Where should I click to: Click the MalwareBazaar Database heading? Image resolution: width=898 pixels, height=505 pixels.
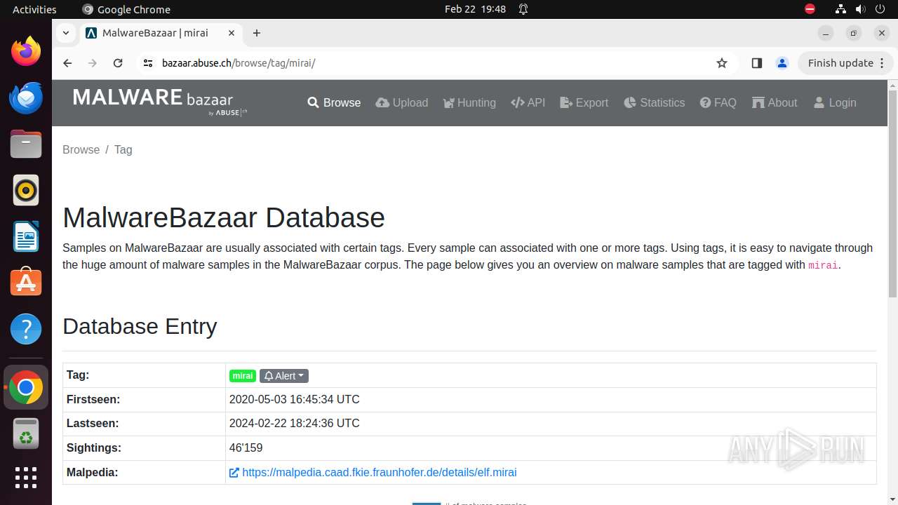(x=224, y=217)
